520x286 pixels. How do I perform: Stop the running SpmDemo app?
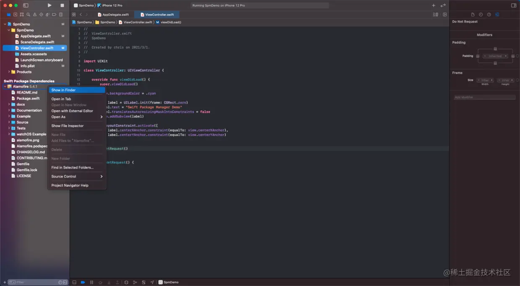tap(62, 5)
